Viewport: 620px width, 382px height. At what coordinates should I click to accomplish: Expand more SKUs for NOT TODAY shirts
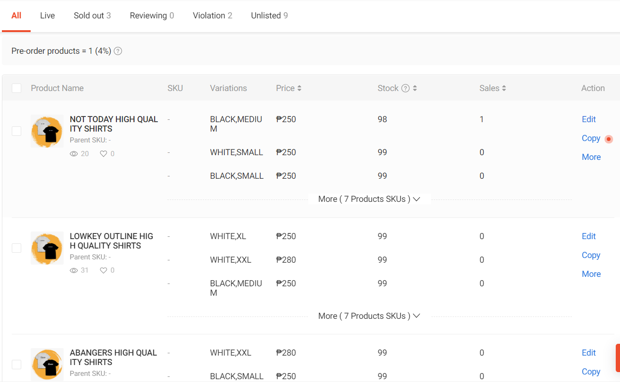tap(369, 199)
